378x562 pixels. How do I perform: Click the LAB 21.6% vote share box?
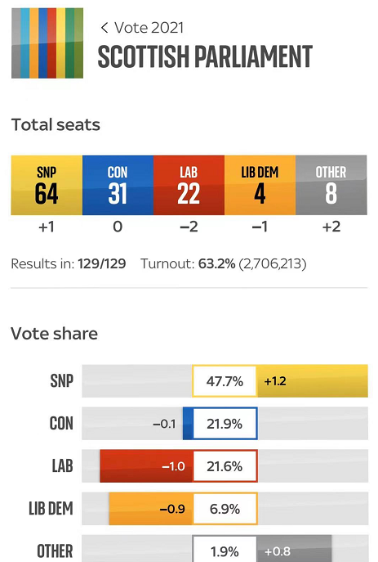click(225, 466)
